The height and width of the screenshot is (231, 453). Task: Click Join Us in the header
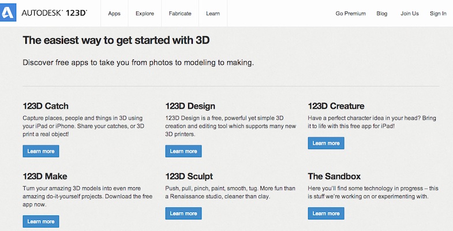tap(409, 13)
